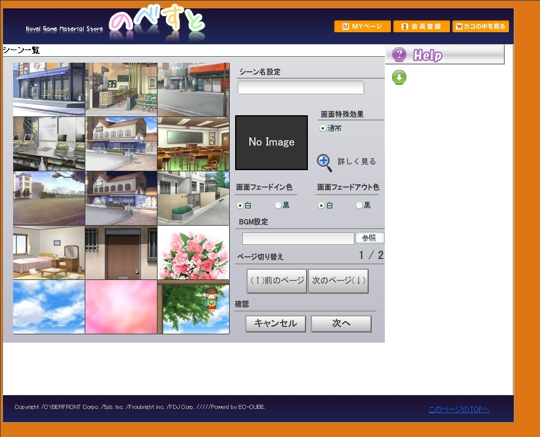Click the 1 / 2 page indicator

coord(371,255)
